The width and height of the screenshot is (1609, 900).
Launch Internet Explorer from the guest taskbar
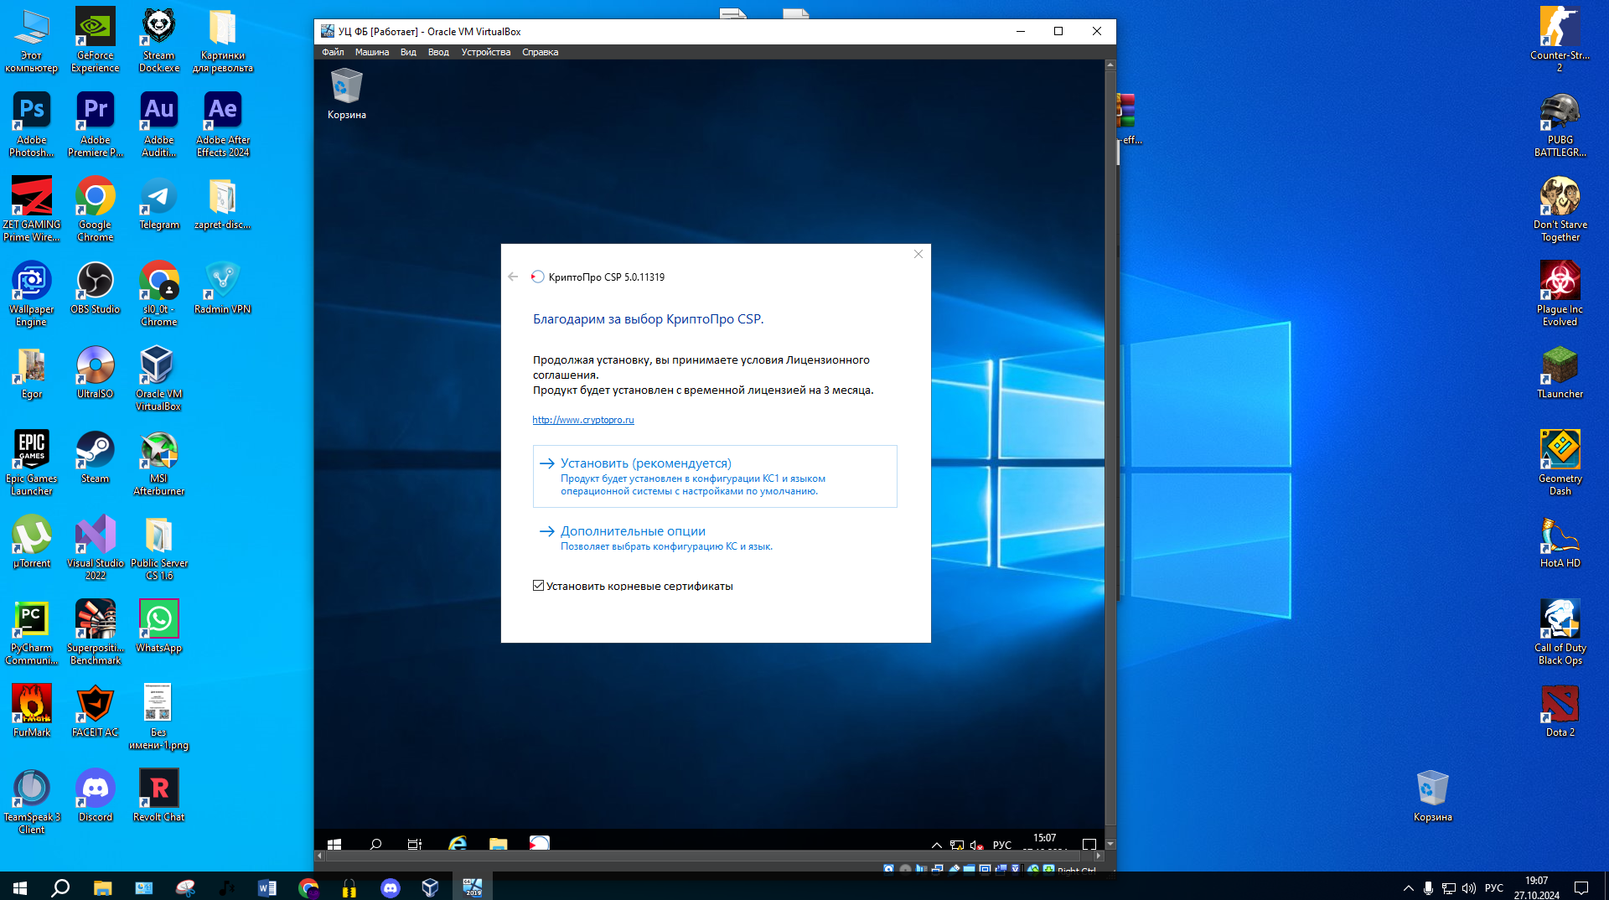458,843
